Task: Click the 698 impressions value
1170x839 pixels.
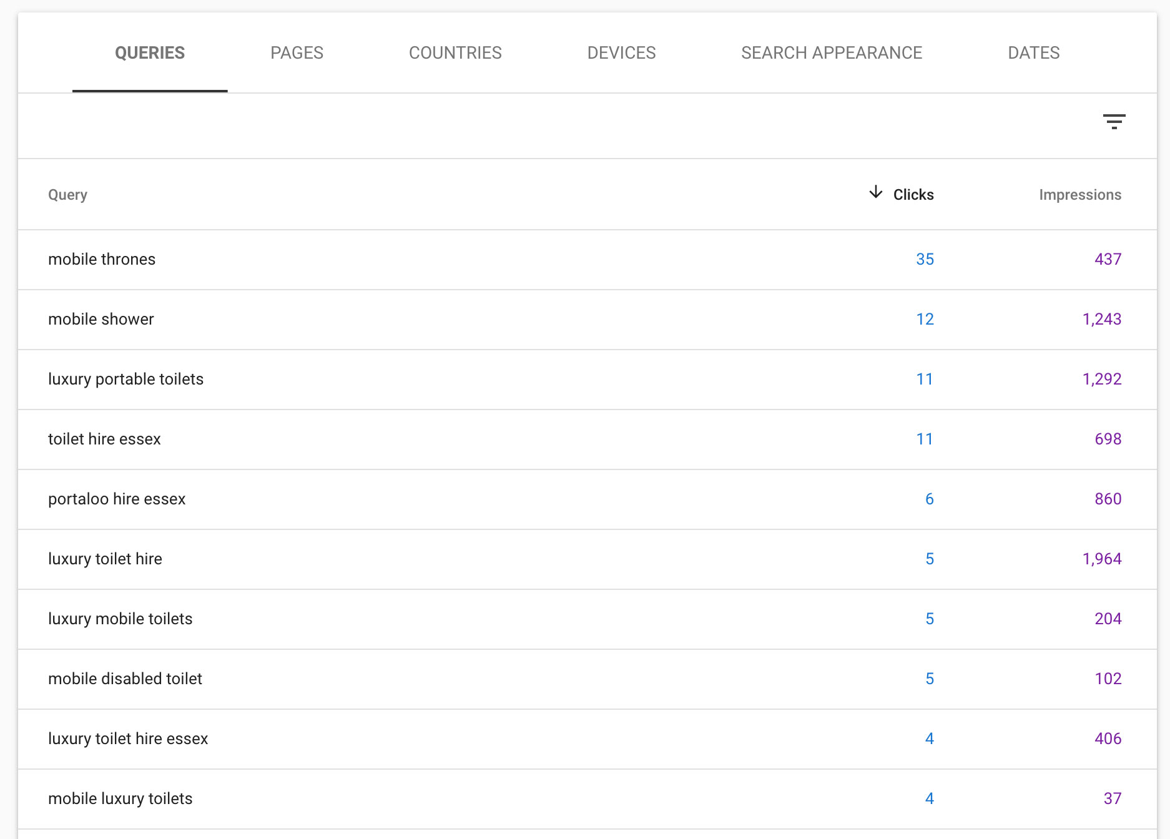Action: pos(1108,439)
